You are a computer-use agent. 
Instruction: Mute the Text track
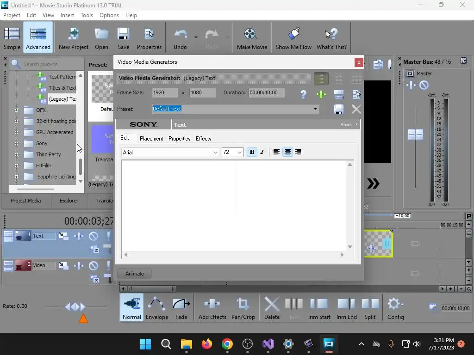[94, 236]
